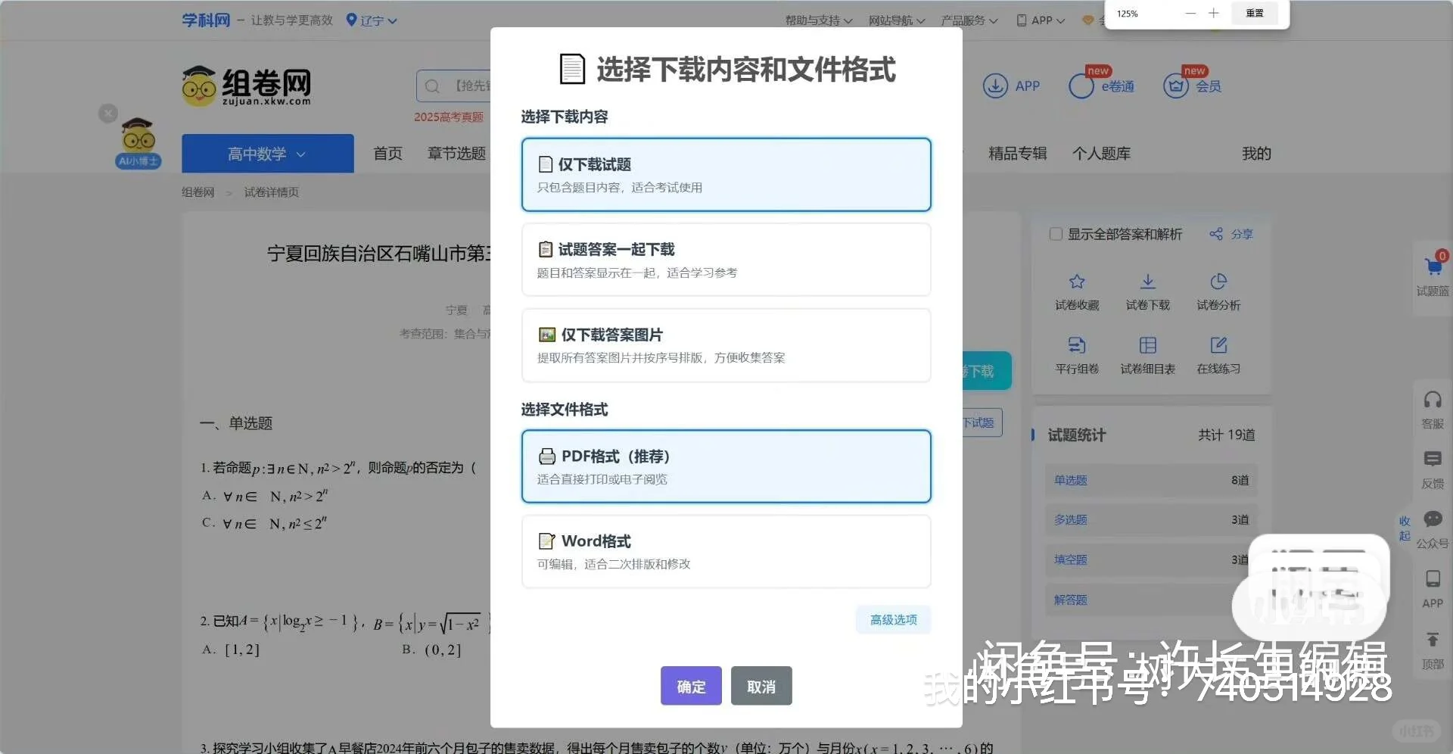Expand the 辽宁 location selector
Screen dimensions: 1453x754
(x=372, y=20)
